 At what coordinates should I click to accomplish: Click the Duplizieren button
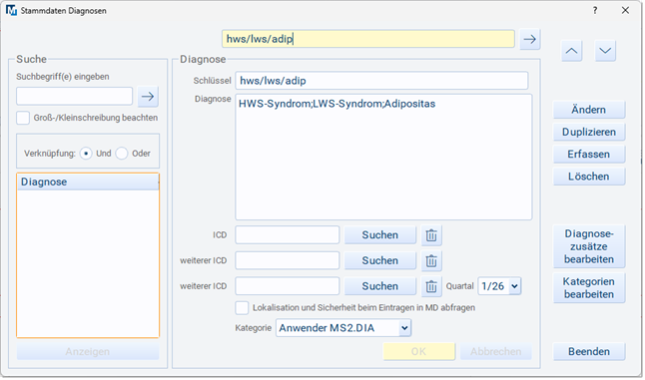[x=589, y=132]
